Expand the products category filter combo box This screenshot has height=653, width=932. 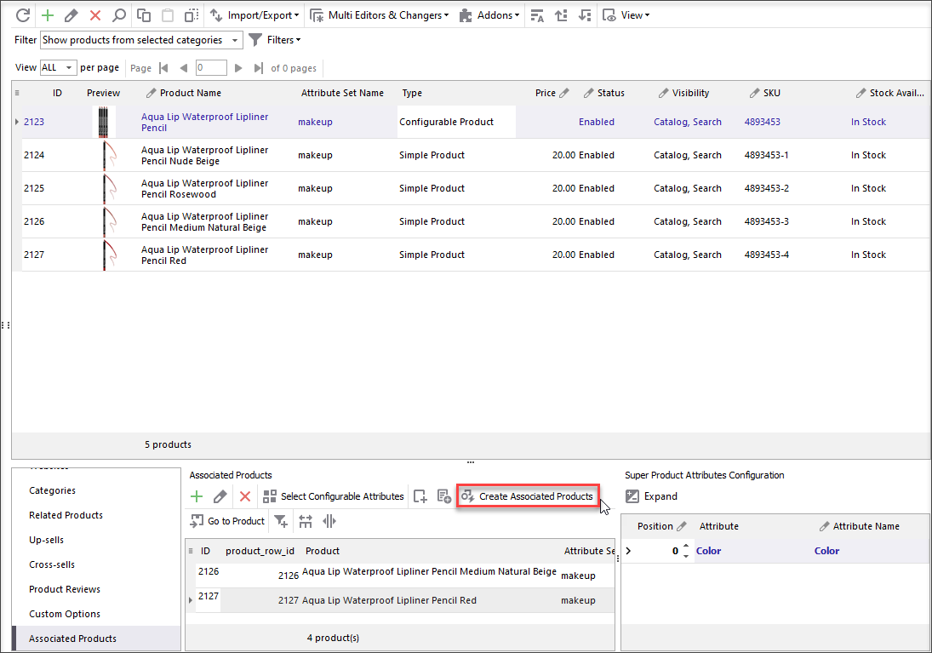[235, 40]
